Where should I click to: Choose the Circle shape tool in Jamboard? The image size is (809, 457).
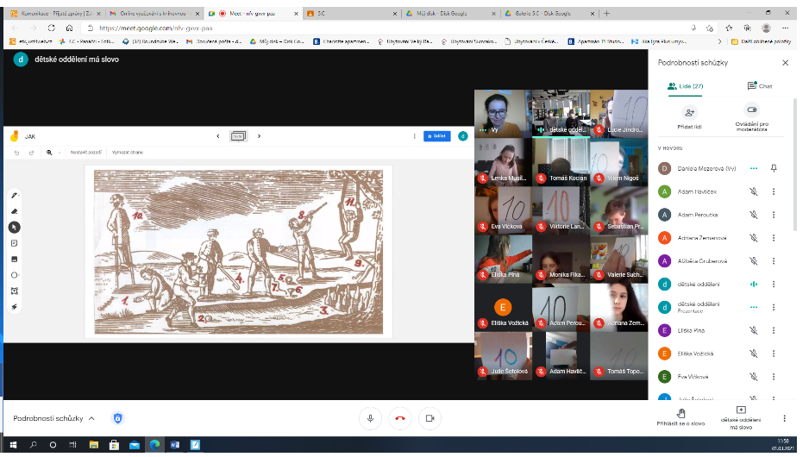pos(15,275)
